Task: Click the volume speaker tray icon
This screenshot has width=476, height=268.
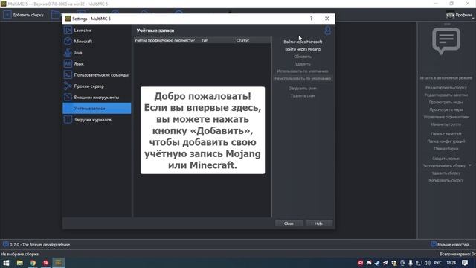Action: [428, 263]
